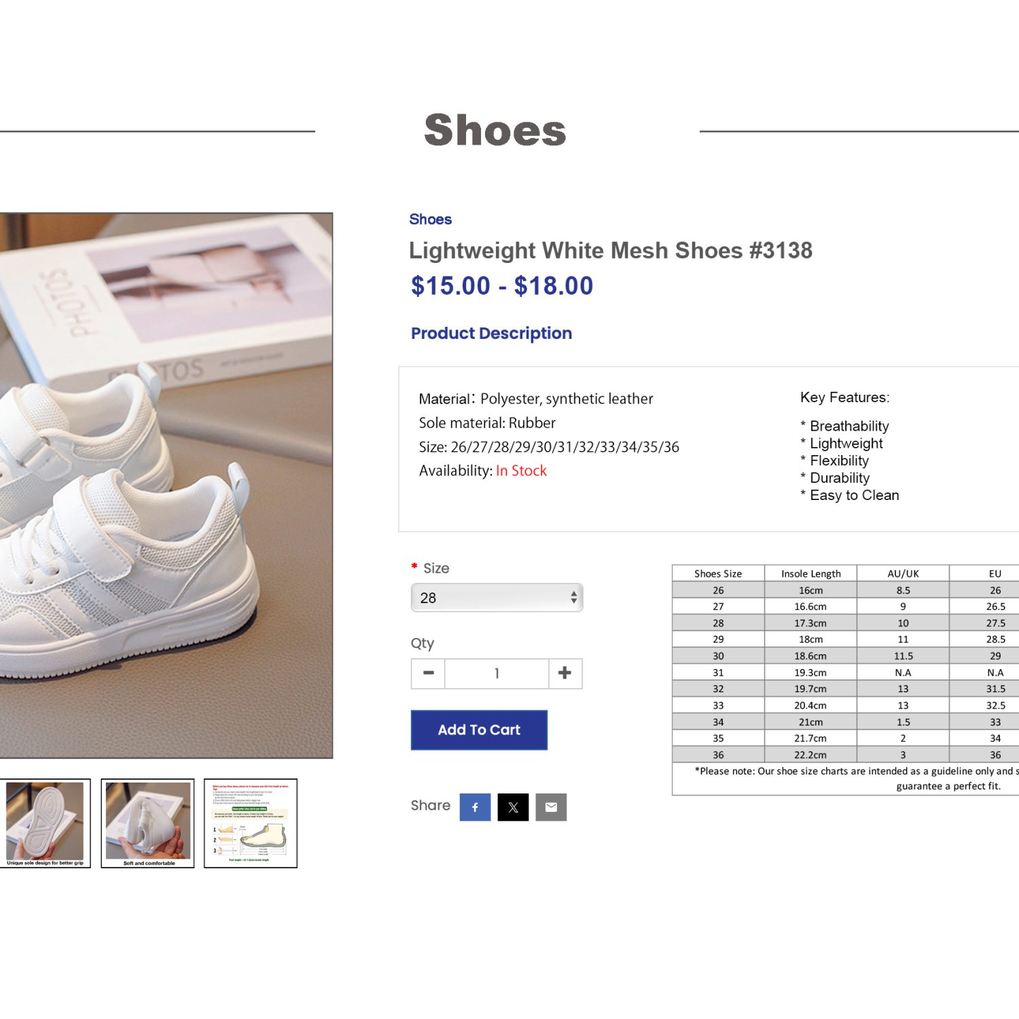The width and height of the screenshot is (1019, 1019).
Task: Click the $15.00 - $18.00 price text
Action: click(501, 285)
